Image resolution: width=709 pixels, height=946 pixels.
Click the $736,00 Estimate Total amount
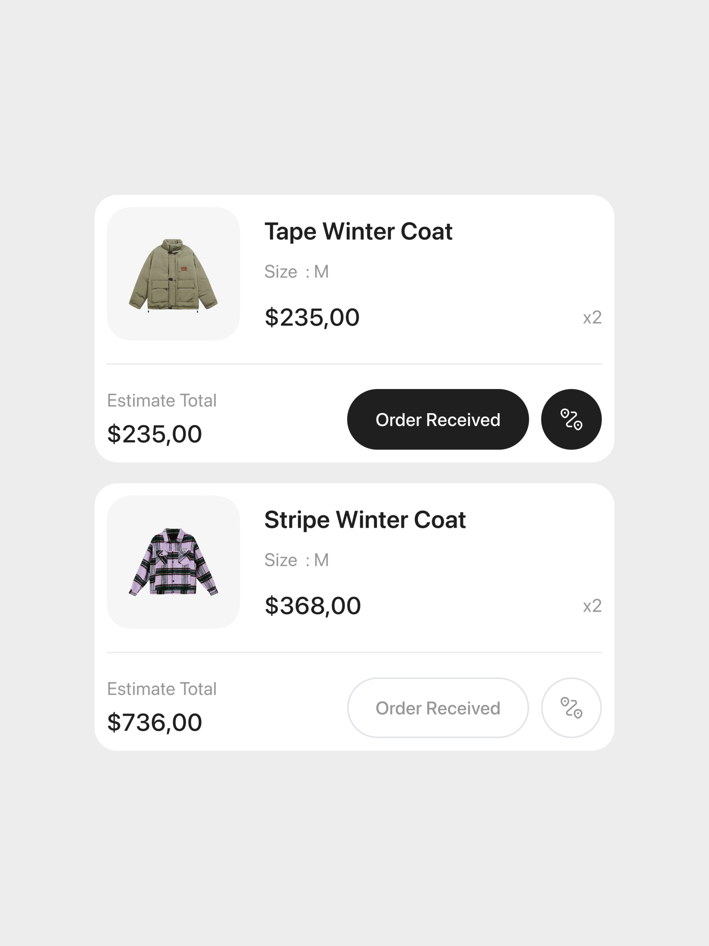[155, 721]
